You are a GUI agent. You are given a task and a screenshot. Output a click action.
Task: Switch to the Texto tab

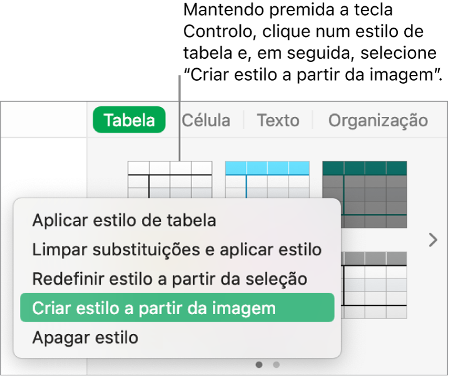coord(278,120)
